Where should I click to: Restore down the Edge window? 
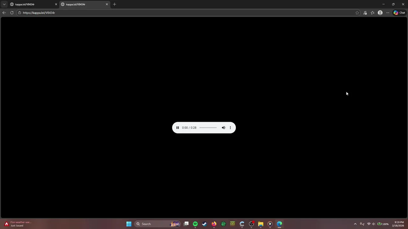393,4
